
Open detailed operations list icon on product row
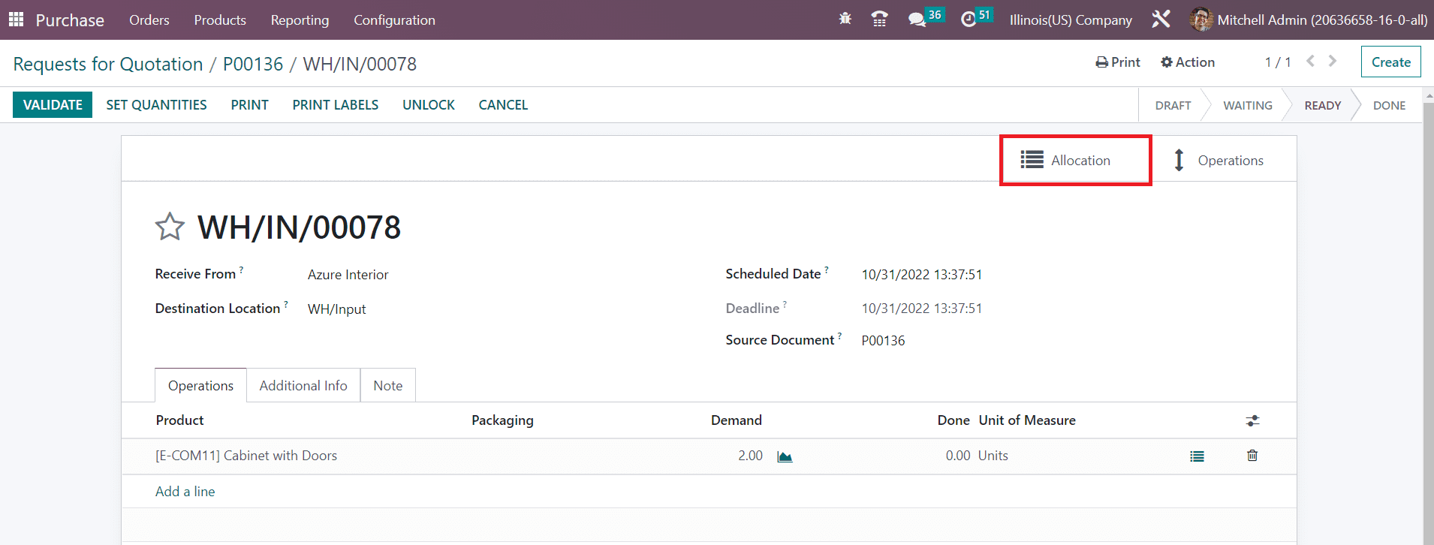click(1197, 456)
